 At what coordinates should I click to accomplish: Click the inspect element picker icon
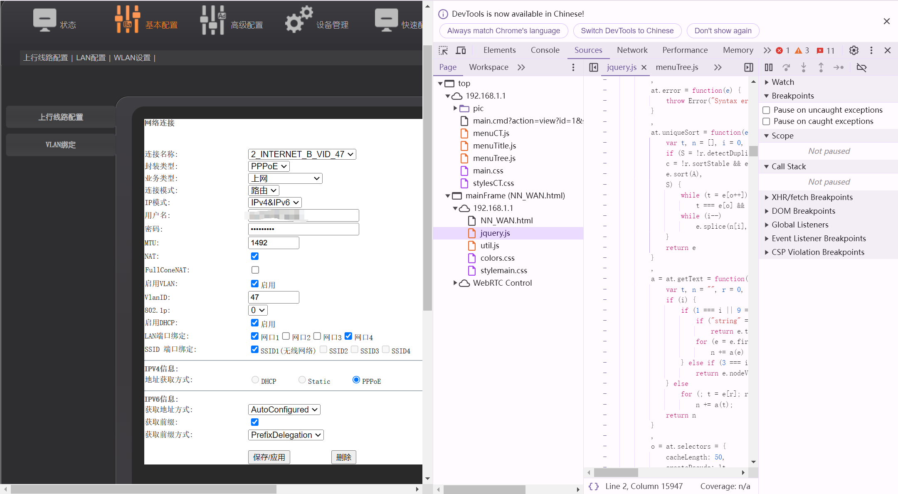coord(443,50)
